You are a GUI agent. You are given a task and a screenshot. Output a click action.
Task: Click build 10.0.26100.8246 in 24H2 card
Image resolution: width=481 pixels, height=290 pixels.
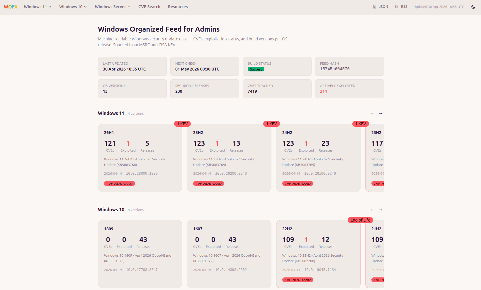(x=320, y=174)
